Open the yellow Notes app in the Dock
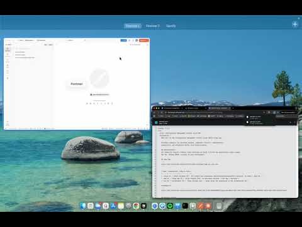302x227 pixels. [x=121, y=206]
